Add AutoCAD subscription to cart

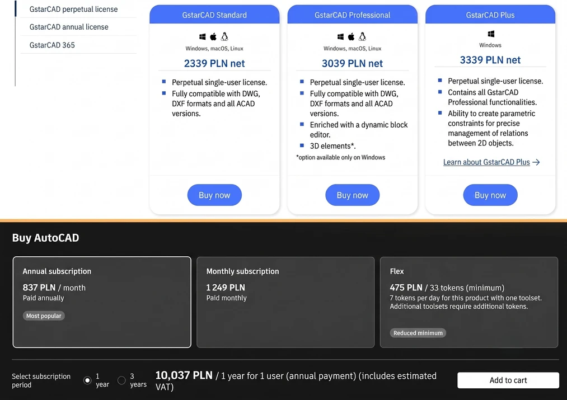point(508,380)
